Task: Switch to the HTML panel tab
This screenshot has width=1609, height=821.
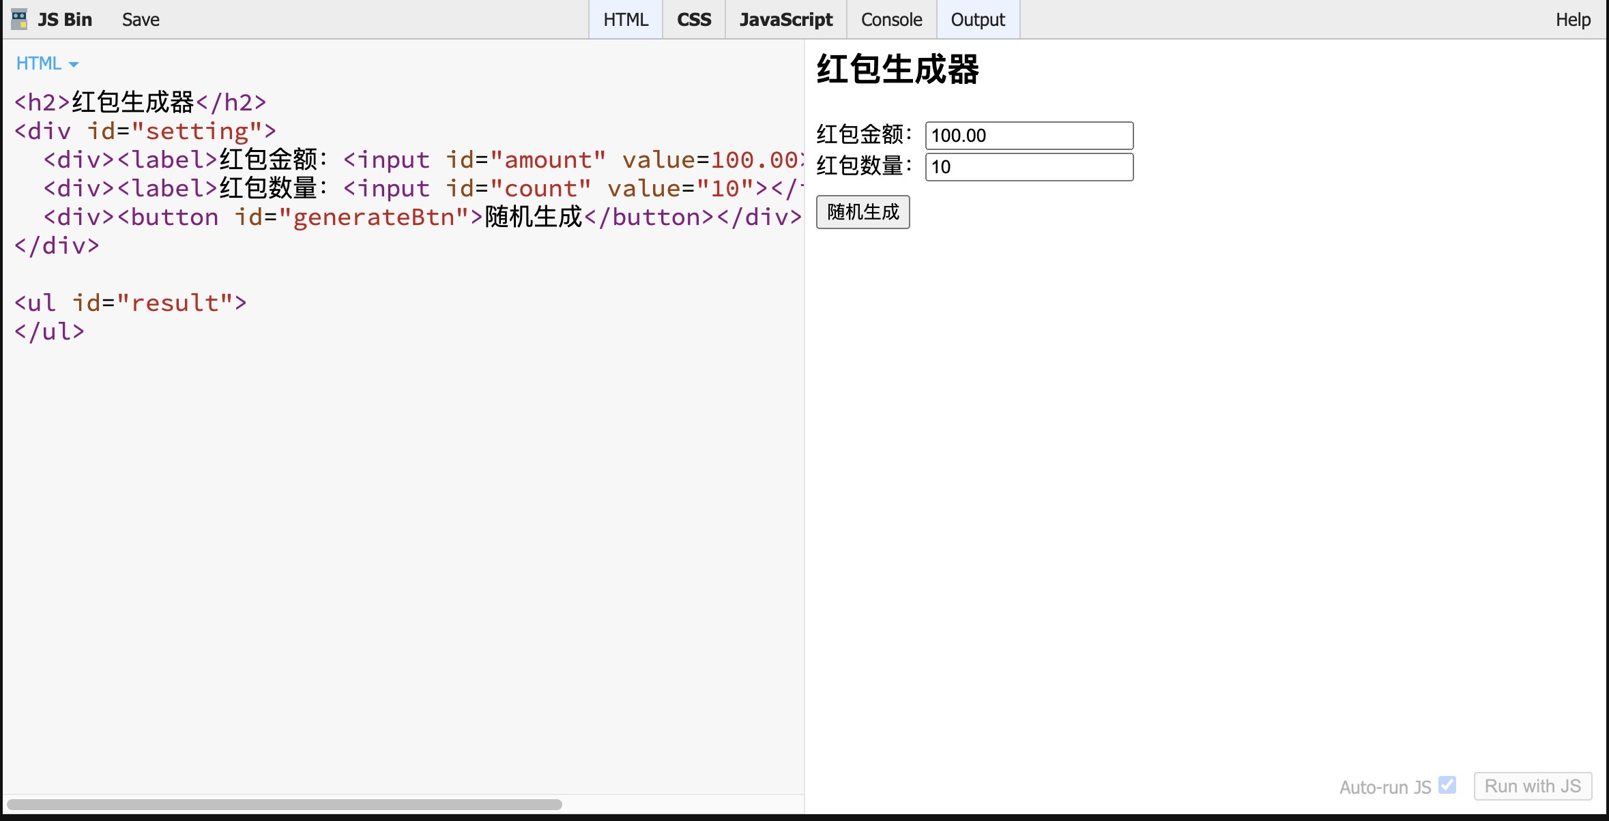Action: [625, 19]
